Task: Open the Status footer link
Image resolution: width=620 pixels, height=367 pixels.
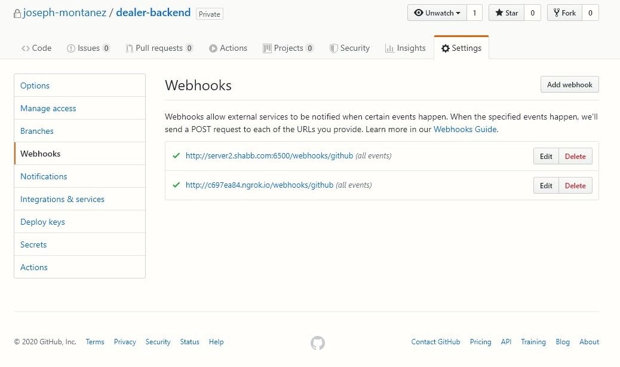Action: (190, 342)
